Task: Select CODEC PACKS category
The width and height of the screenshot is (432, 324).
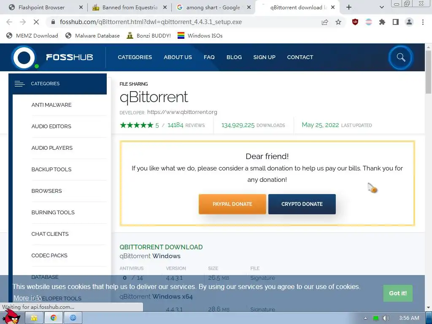Action: [x=49, y=255]
